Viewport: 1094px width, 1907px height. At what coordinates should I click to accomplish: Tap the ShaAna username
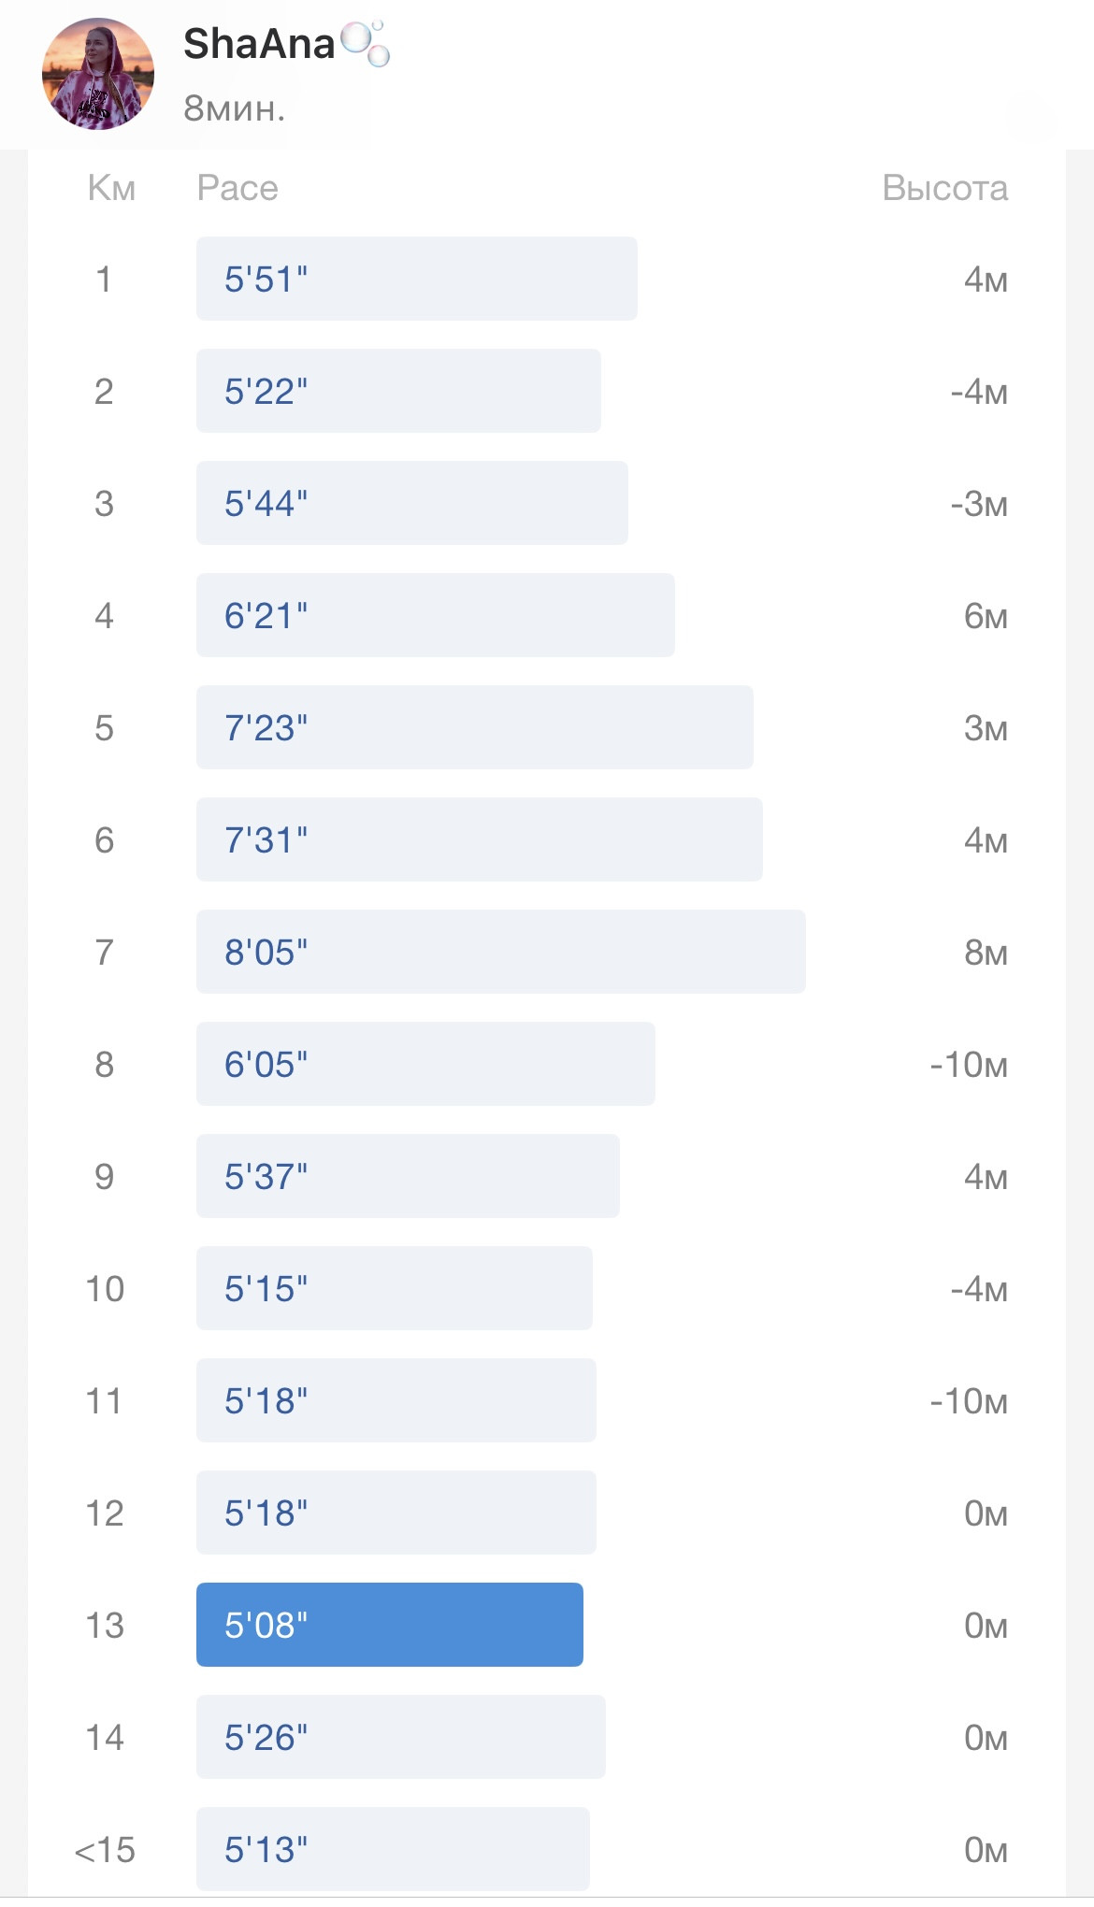click(259, 44)
